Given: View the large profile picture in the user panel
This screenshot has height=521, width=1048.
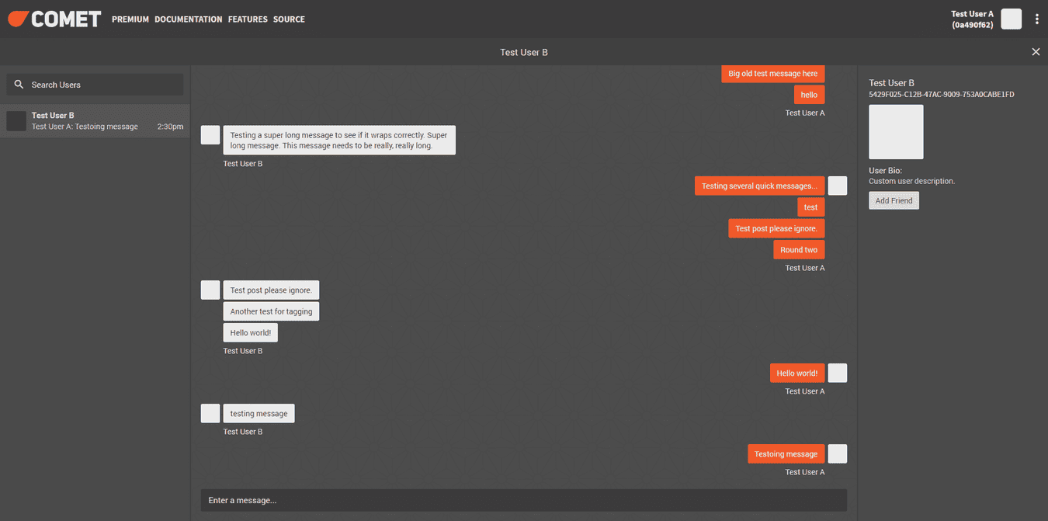Looking at the screenshot, I should coord(896,132).
